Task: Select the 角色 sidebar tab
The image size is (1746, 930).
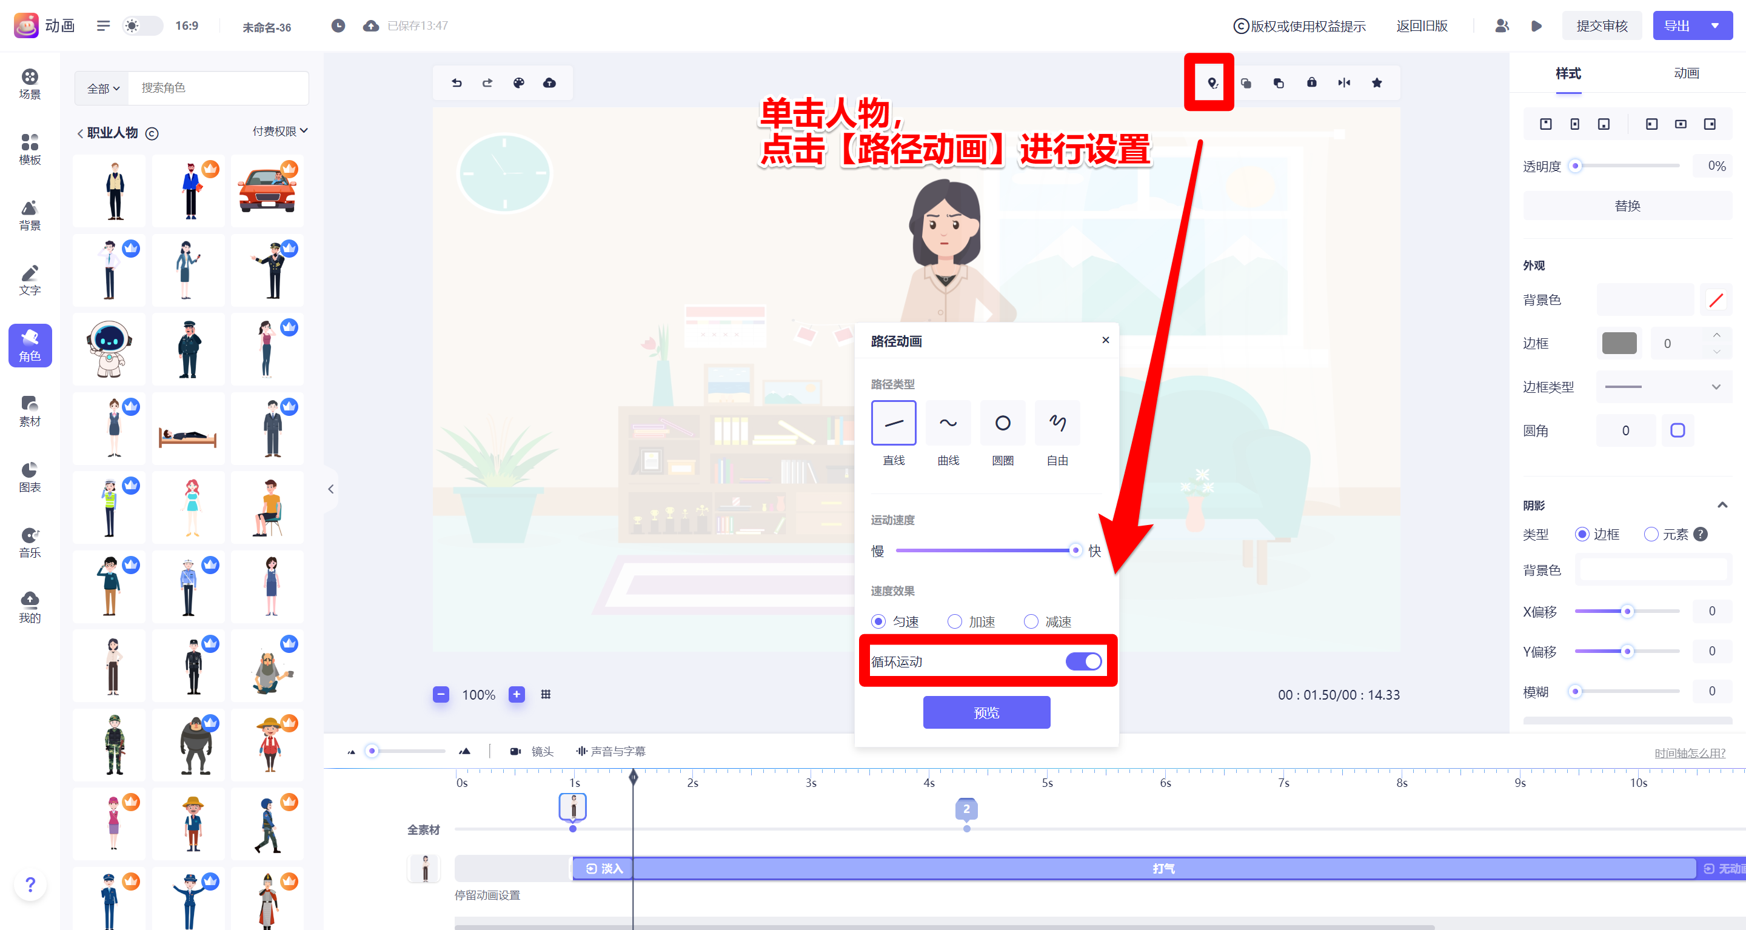Action: [x=30, y=346]
